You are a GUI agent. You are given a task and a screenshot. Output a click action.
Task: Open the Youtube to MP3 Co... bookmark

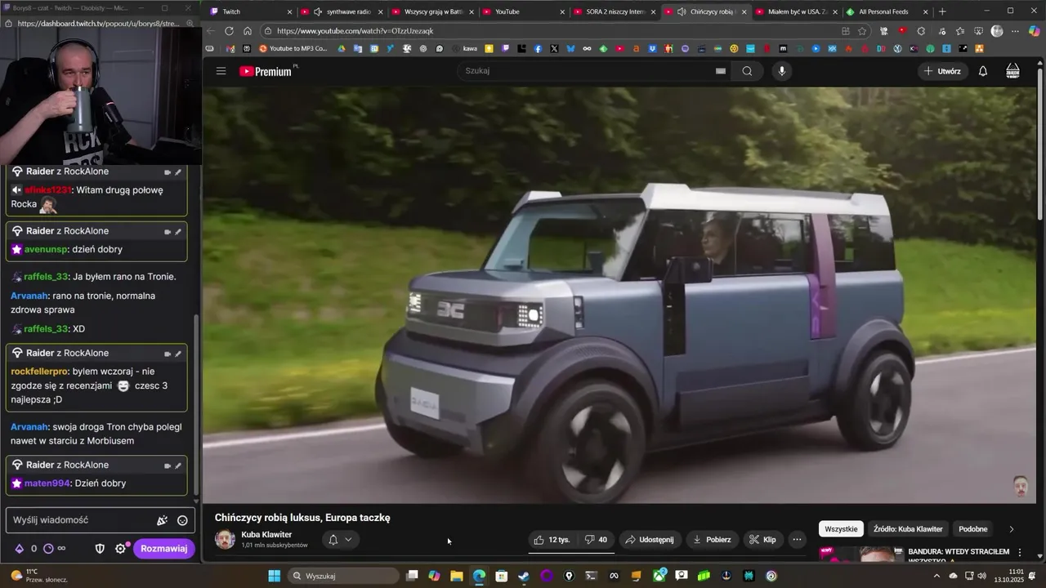(293, 49)
